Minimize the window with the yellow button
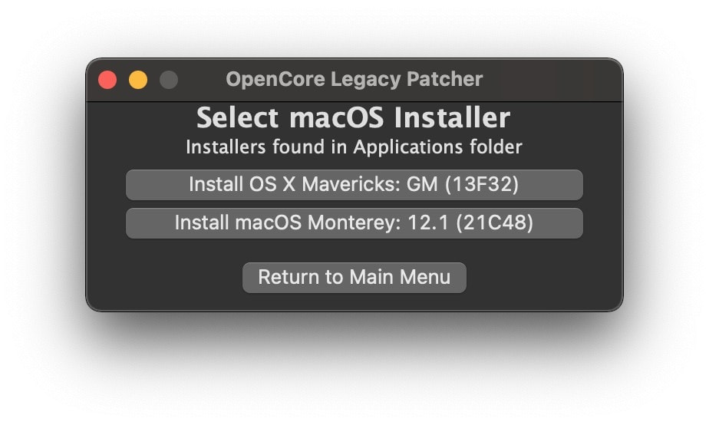 point(138,80)
